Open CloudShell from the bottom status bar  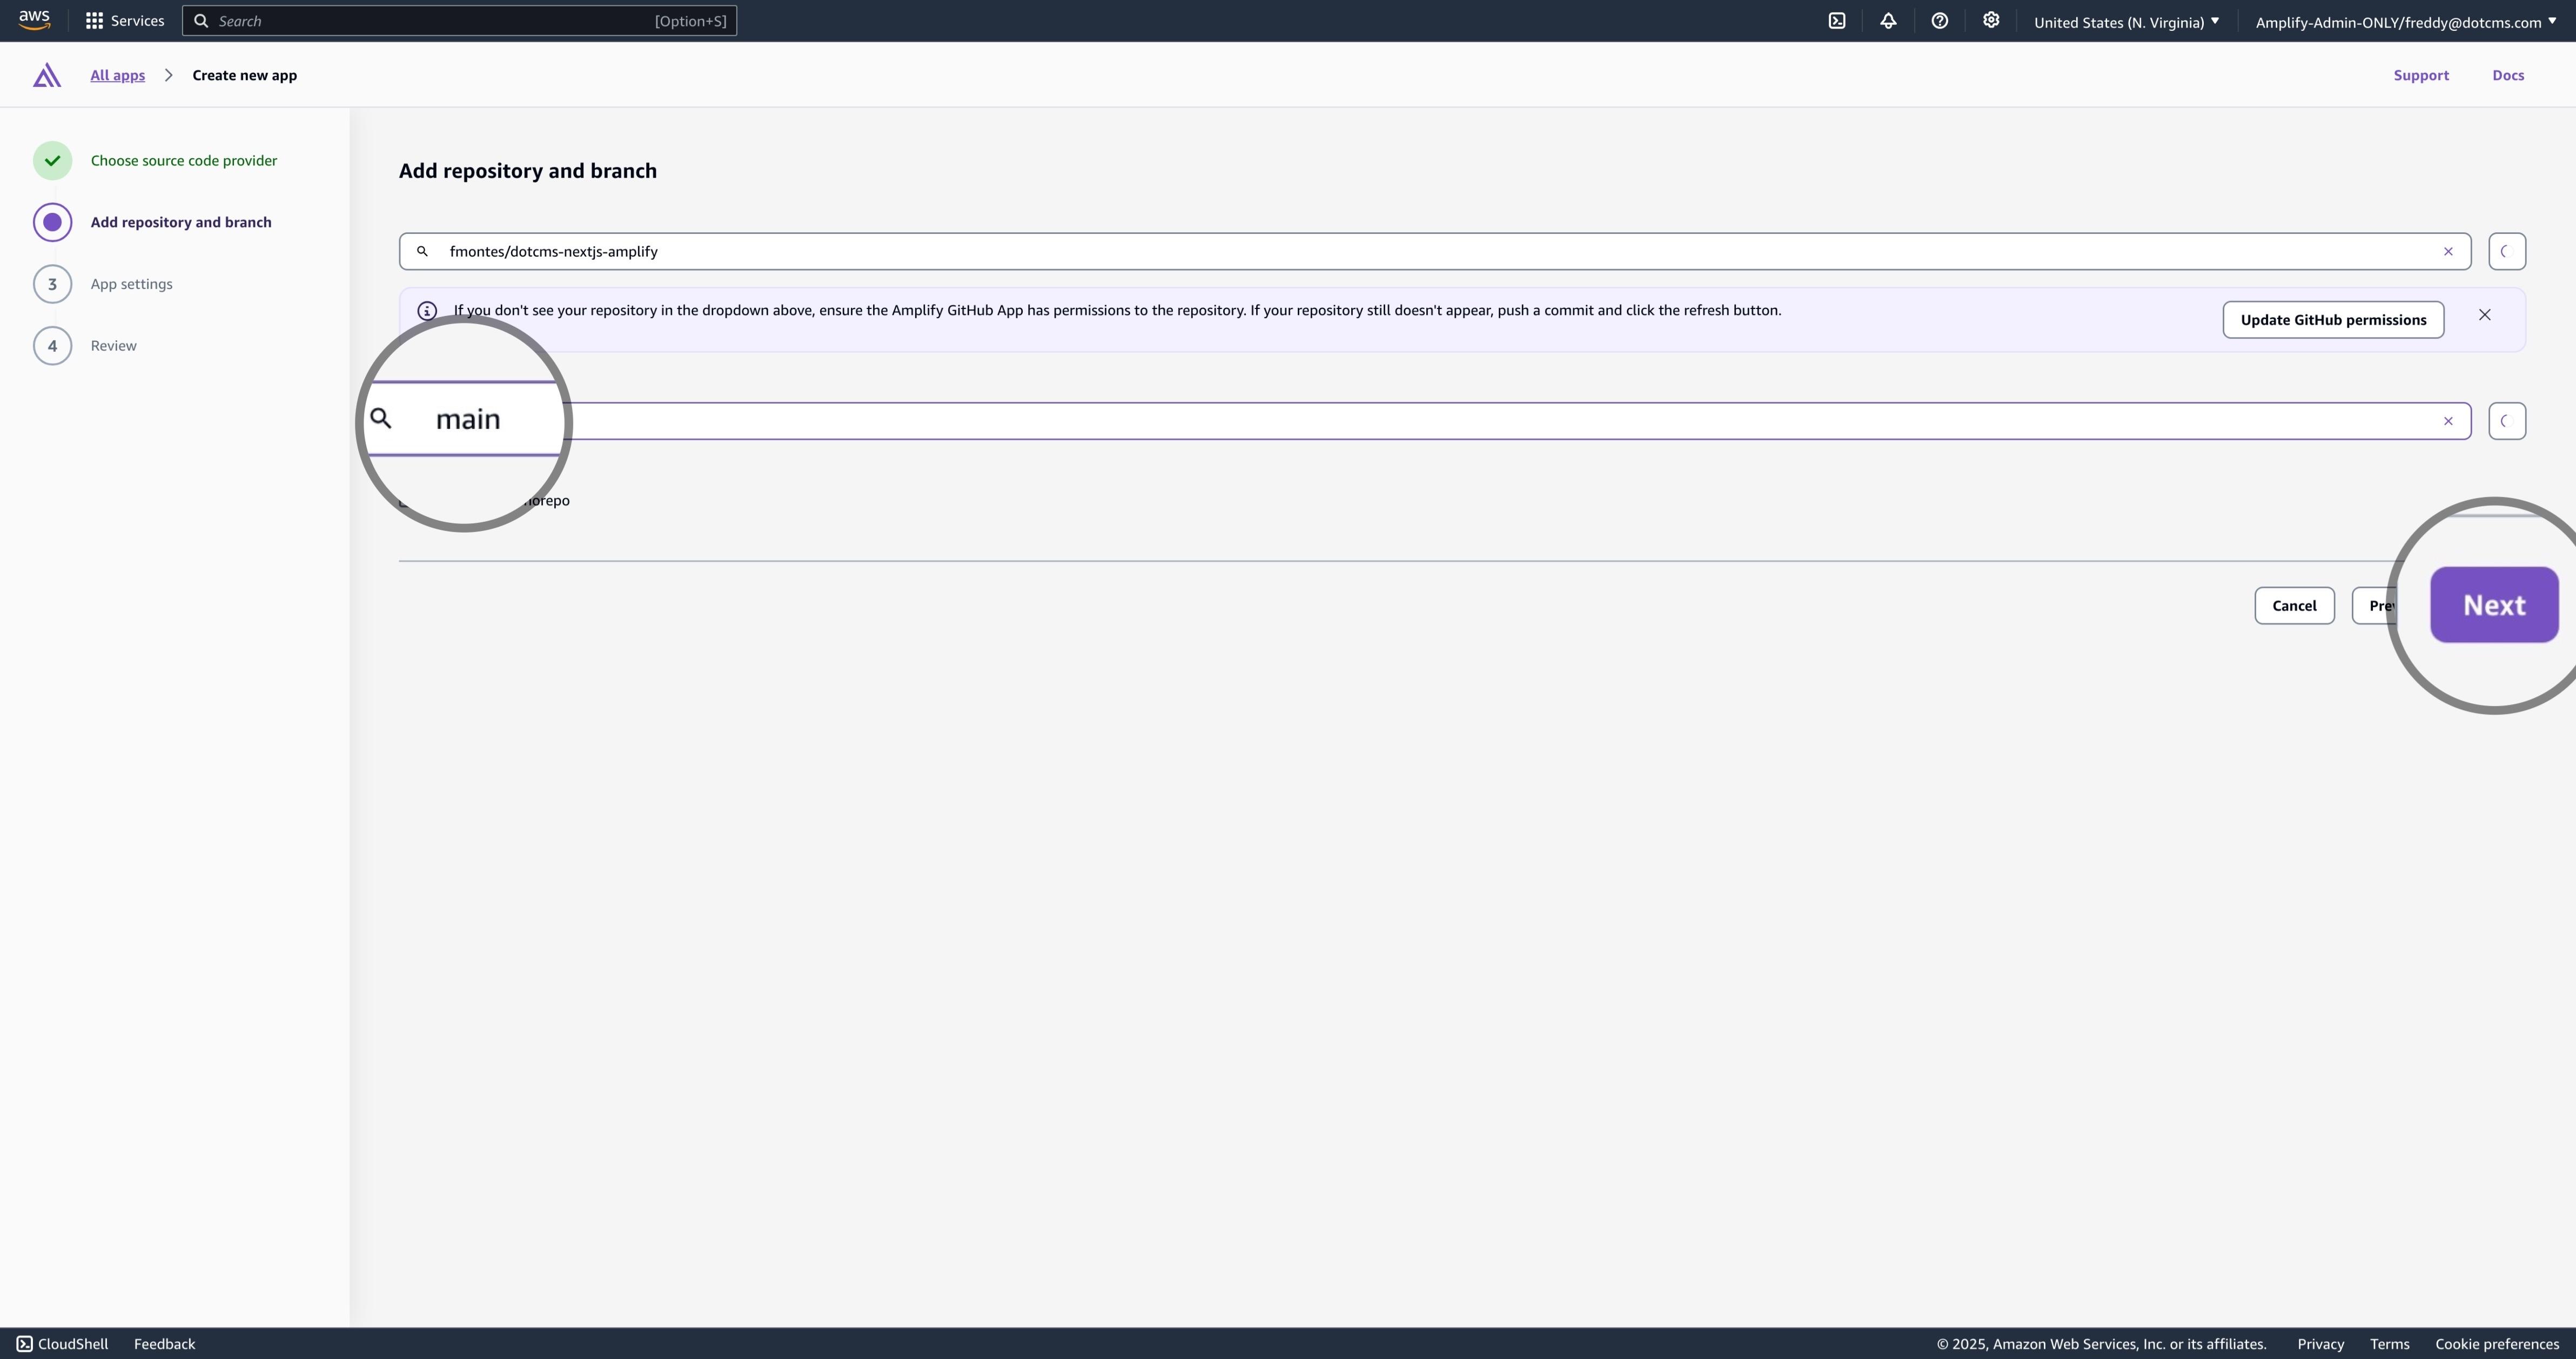[62, 1343]
